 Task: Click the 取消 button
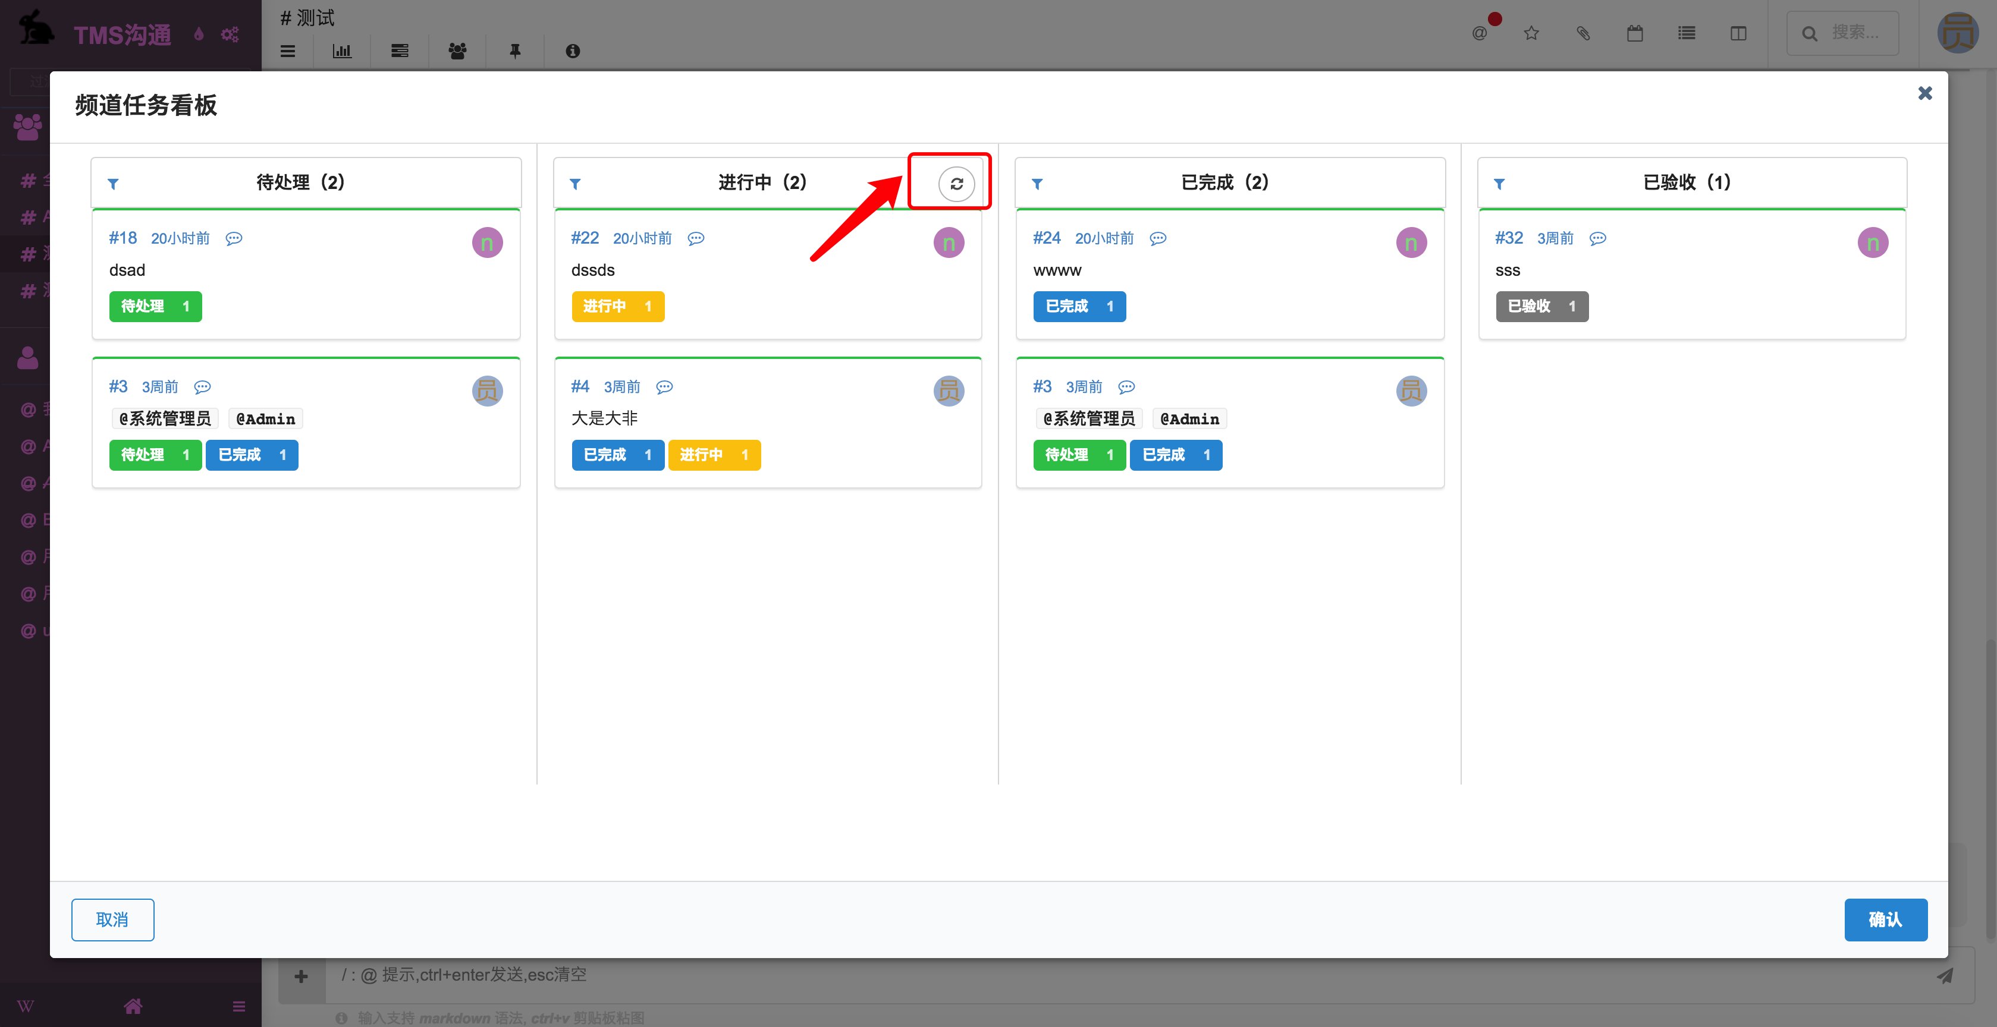tap(112, 919)
